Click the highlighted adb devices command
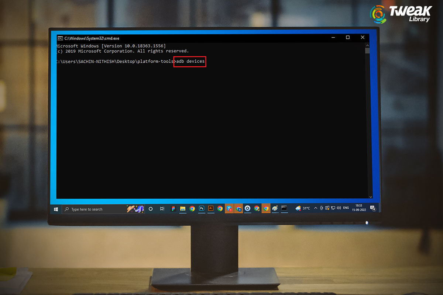The width and height of the screenshot is (443, 295). click(189, 62)
